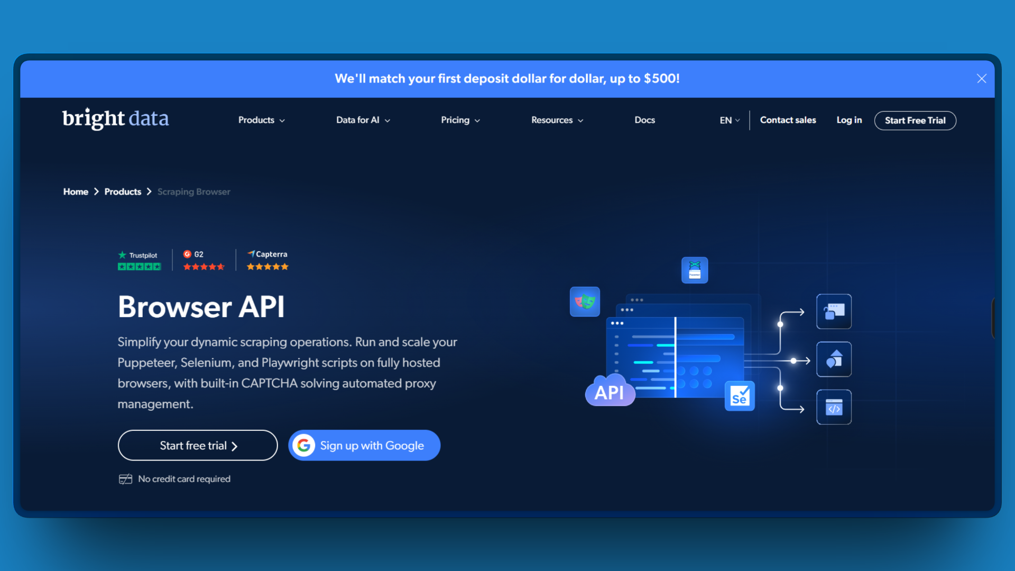Go to the Docs page
1015x571 pixels.
644,120
